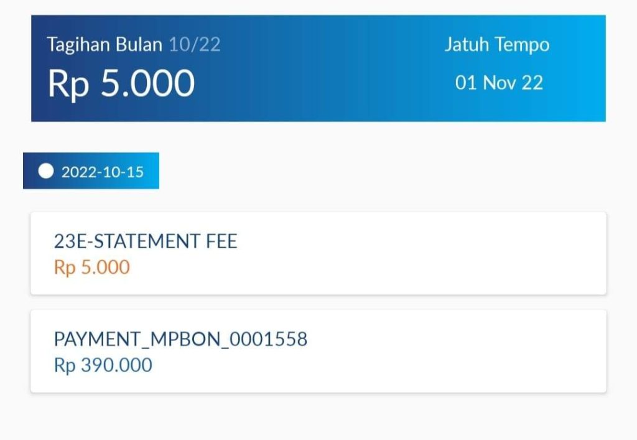Open the 2022-10-15 date badge
Image resolution: width=637 pixels, height=440 pixels.
click(91, 170)
